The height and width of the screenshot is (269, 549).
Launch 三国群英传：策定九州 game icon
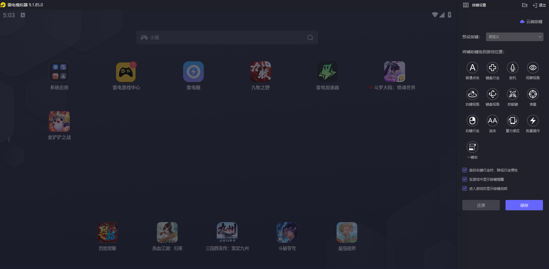coord(227,232)
